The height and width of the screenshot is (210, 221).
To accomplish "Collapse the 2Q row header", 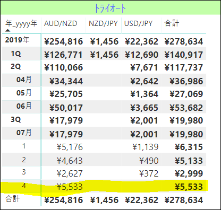I will tap(16, 67).
